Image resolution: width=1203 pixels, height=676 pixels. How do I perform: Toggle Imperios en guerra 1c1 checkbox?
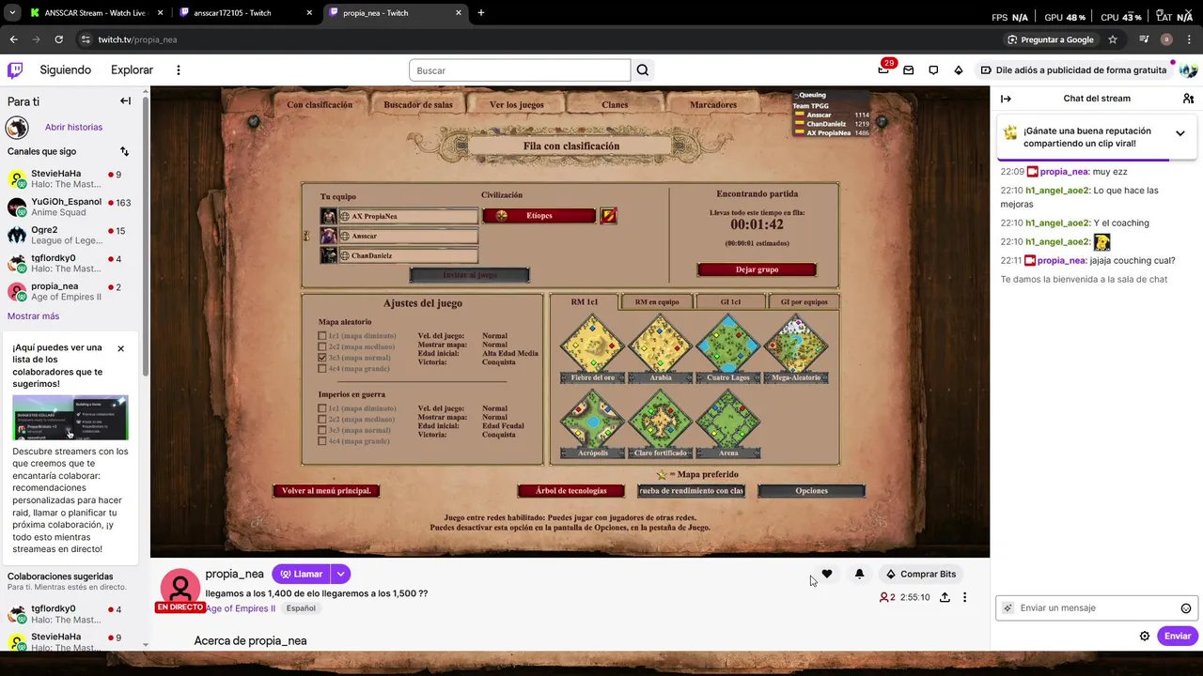point(322,409)
